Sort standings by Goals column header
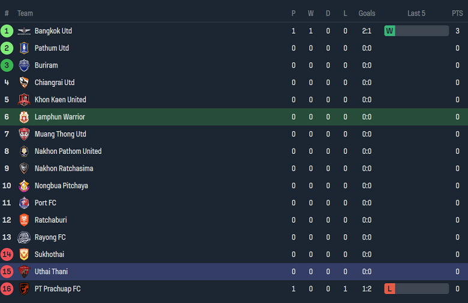Viewport: 468px width, 303px height. (x=367, y=13)
